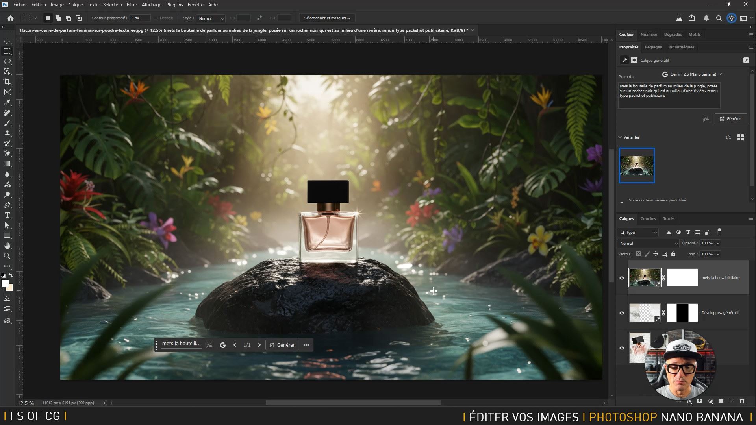This screenshot has width=756, height=425.
Task: Open the Filtre menu
Action: point(132,5)
